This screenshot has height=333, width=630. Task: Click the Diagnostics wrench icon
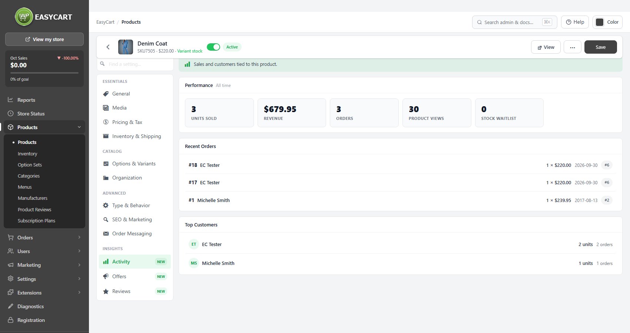pos(10,306)
